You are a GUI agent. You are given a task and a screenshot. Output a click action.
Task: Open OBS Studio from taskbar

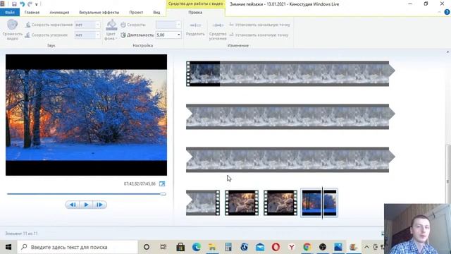(323, 247)
